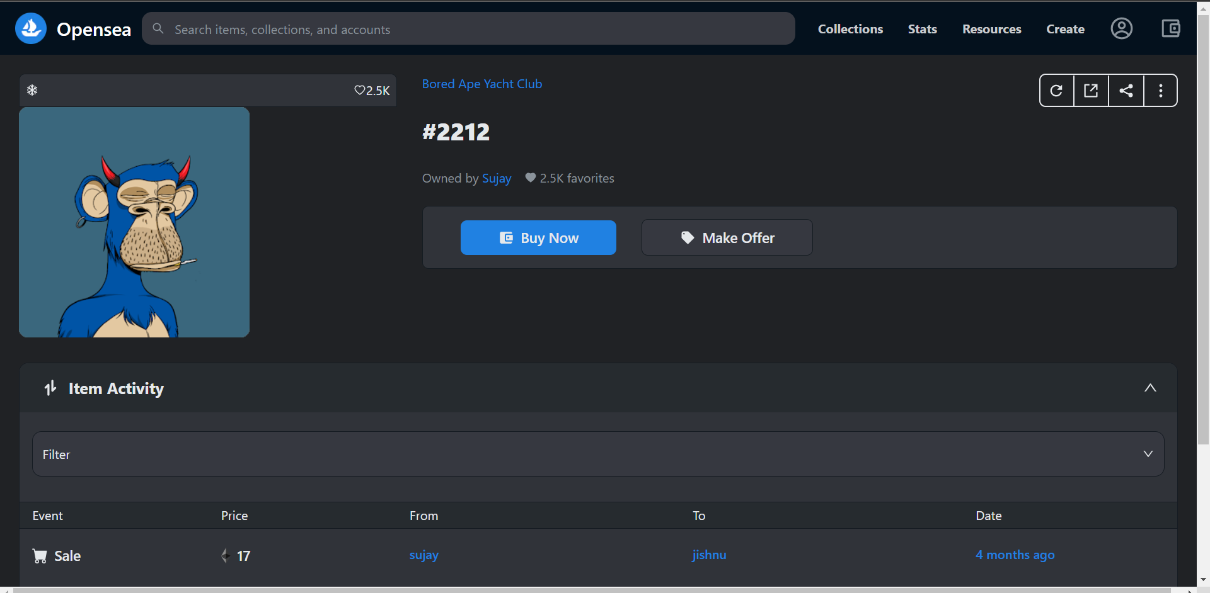Image resolution: width=1210 pixels, height=593 pixels.
Task: Click the heart beside 2.5K favorites
Action: tap(530, 178)
